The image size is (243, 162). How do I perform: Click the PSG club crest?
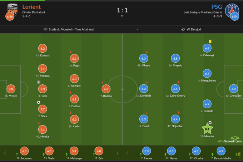click(232, 9)
